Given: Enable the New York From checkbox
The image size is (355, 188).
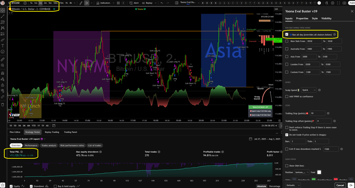Looking at the screenshot, I should [287, 41].
